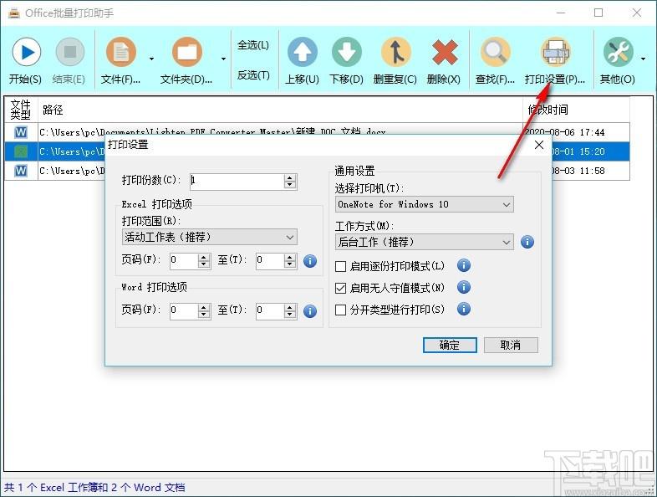Open the Other (其他) tools icon
This screenshot has width=657, height=497.
pos(618,52)
